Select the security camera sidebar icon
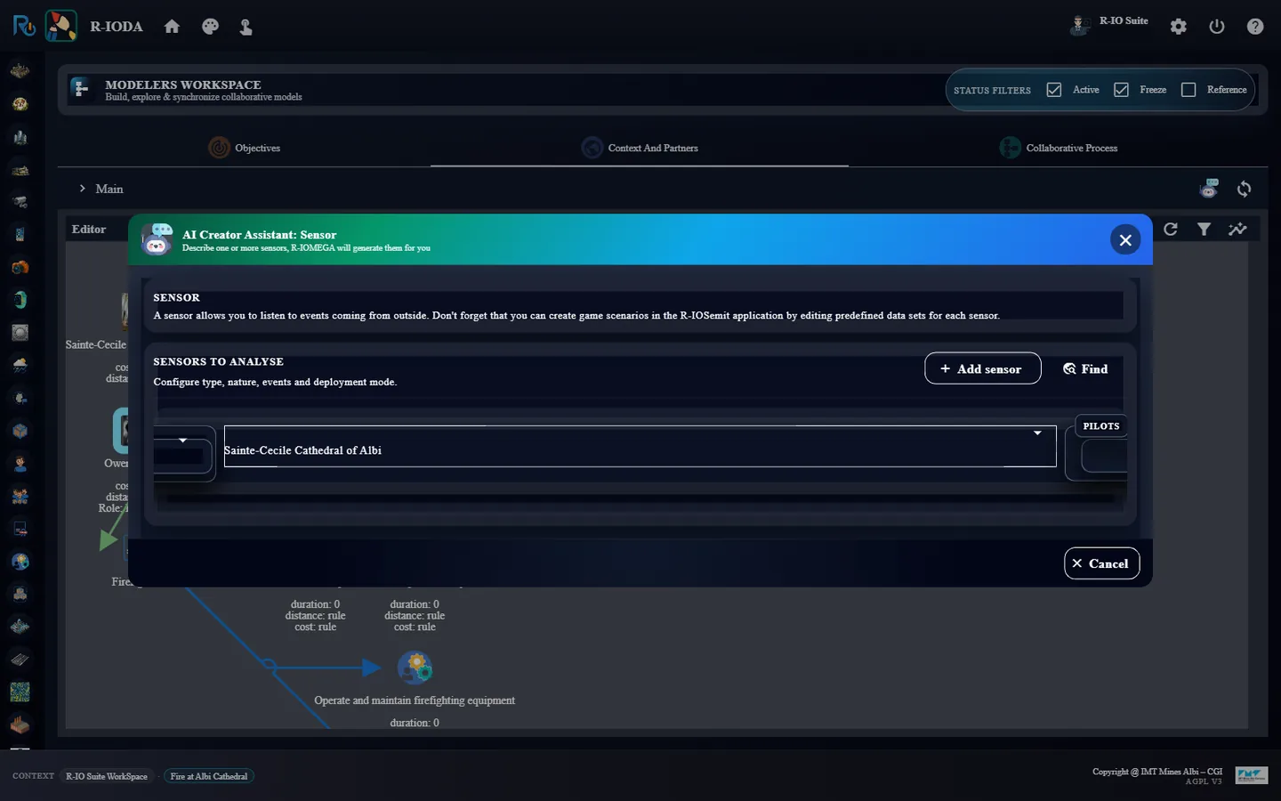Viewport: 1281px width, 801px height. tap(20, 201)
